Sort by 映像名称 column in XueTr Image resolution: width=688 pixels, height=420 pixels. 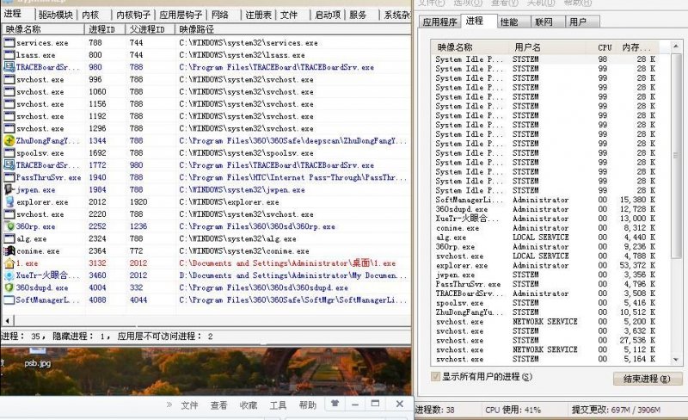pyautogui.click(x=42, y=29)
